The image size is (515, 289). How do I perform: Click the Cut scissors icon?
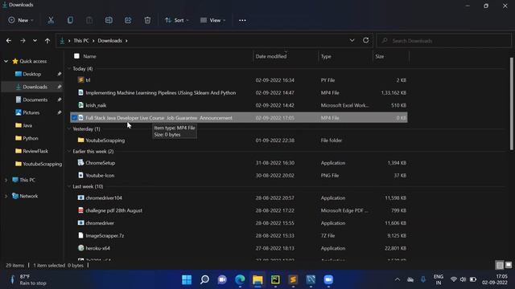point(51,20)
